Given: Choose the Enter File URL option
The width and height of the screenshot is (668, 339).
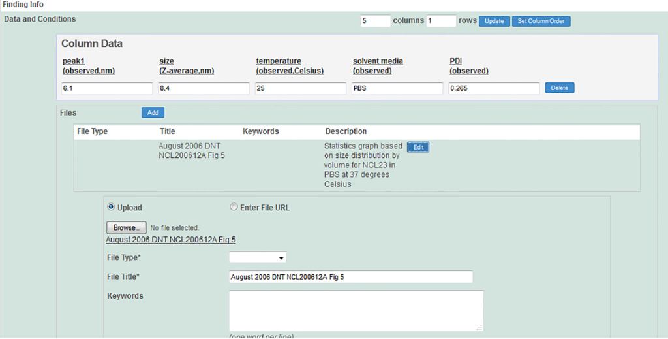Looking at the screenshot, I should [234, 208].
